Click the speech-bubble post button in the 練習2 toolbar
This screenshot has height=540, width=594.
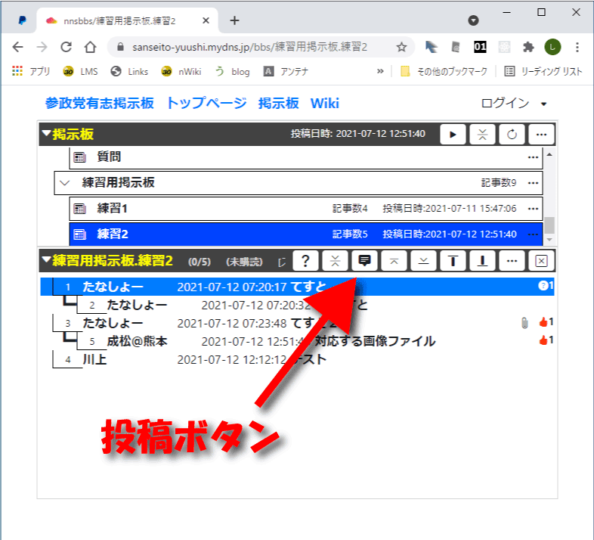coord(364,261)
